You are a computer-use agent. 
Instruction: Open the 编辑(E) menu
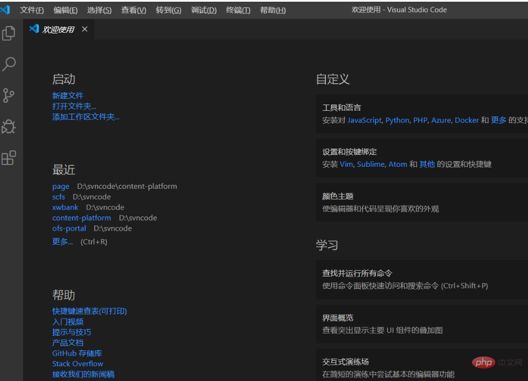click(66, 10)
